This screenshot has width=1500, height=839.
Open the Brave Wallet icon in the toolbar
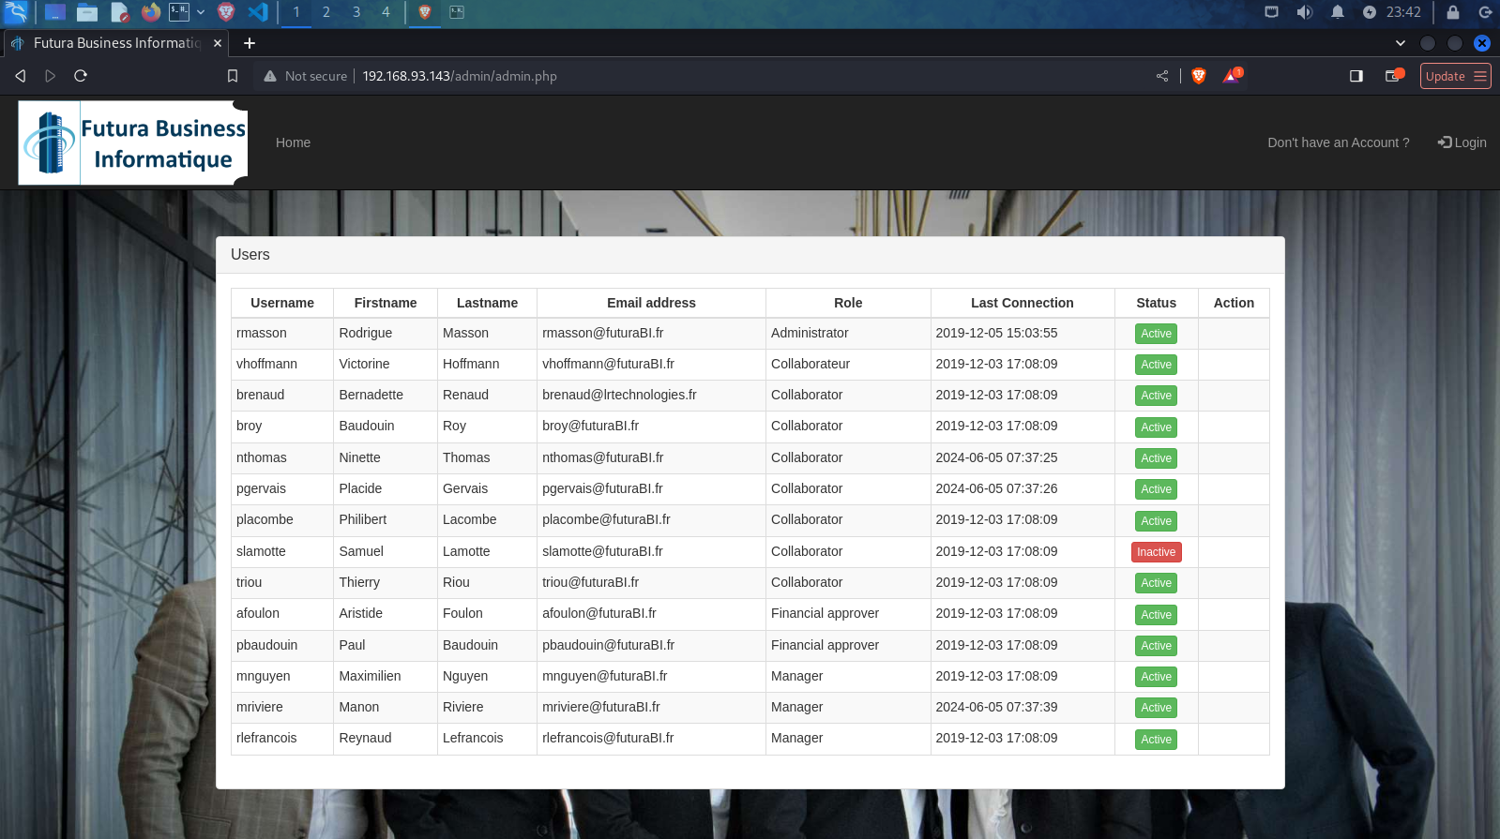coord(1393,76)
